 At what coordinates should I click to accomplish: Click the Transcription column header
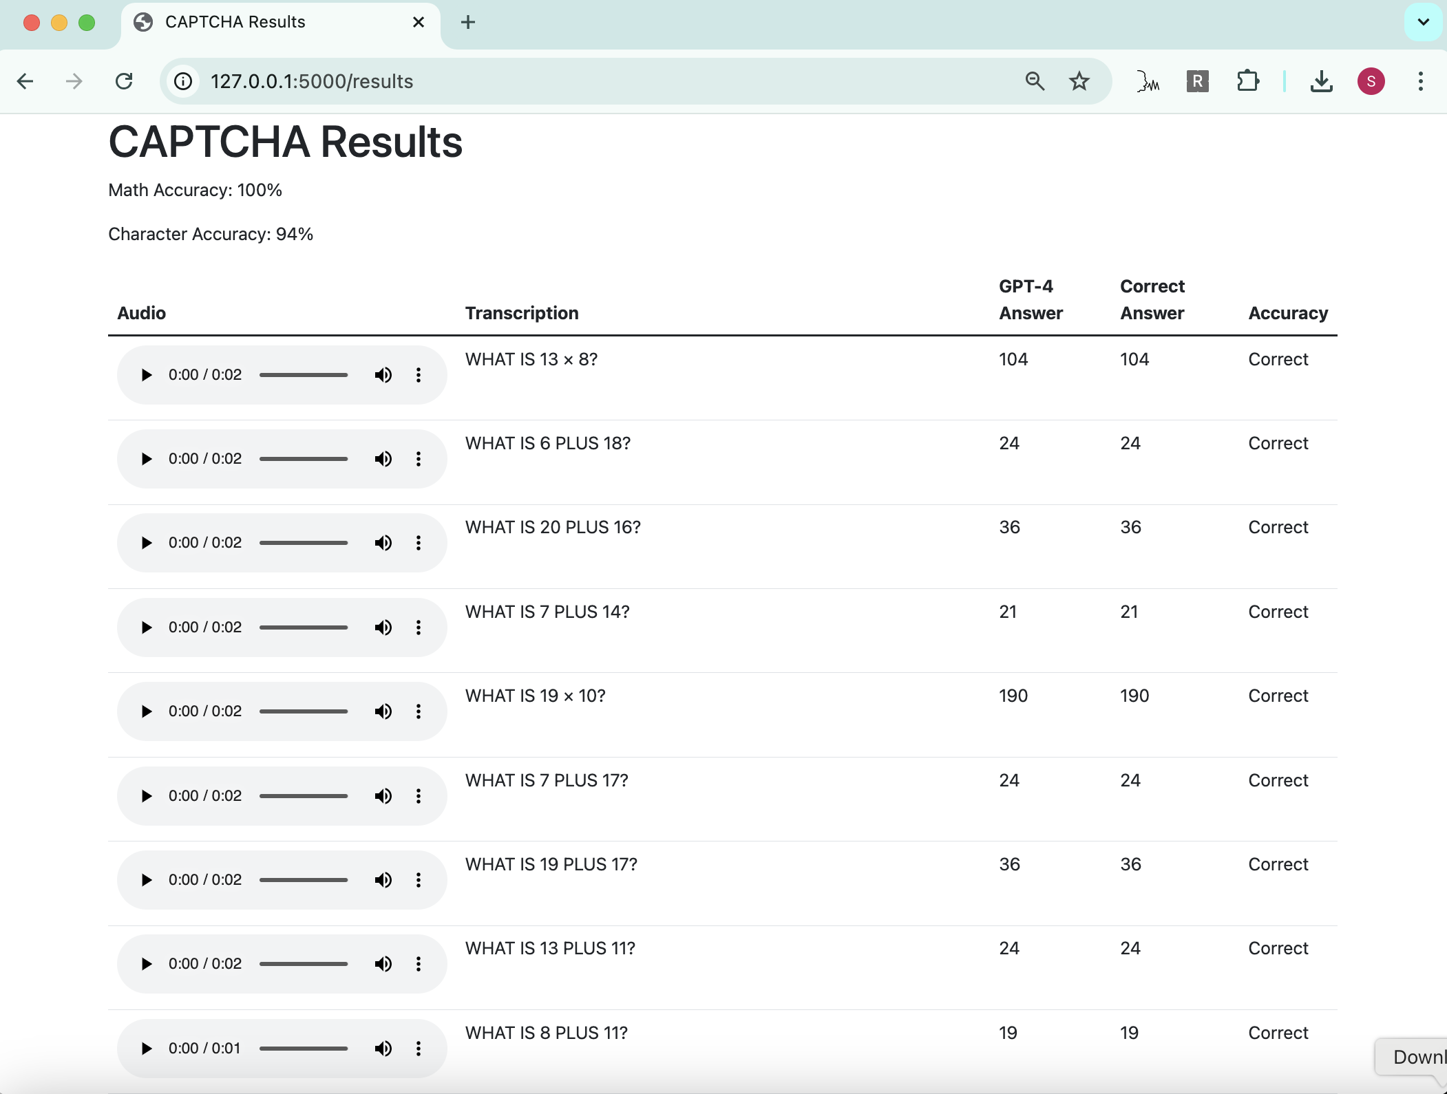tap(522, 313)
